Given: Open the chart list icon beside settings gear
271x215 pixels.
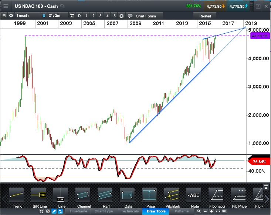Looking at the screenshot, I should click(x=4, y=16).
